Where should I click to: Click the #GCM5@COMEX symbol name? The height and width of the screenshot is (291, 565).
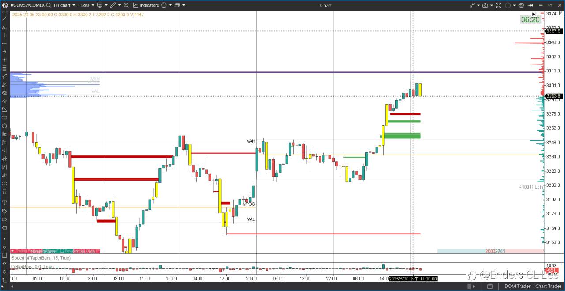[x=28, y=5]
